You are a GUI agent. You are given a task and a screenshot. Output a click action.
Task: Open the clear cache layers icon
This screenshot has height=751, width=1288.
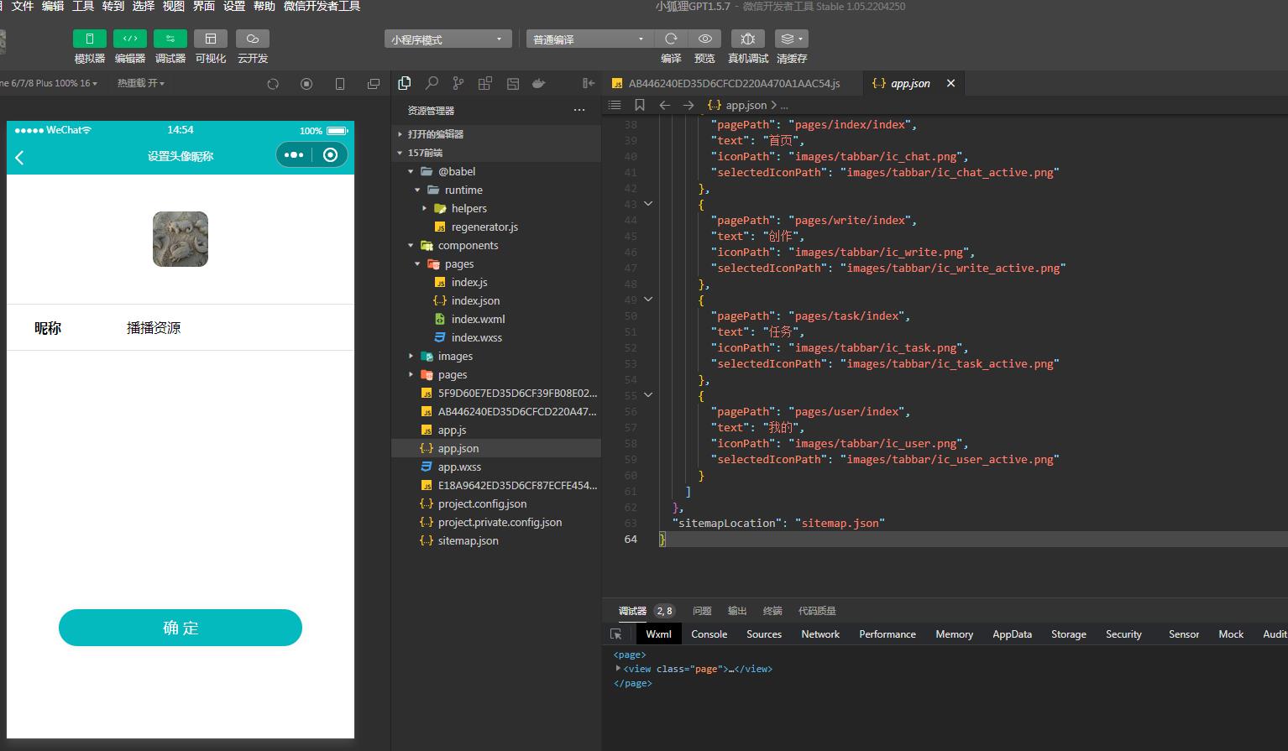[791, 39]
